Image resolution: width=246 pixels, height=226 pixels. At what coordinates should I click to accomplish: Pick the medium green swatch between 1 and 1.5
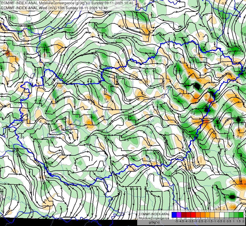236,215
